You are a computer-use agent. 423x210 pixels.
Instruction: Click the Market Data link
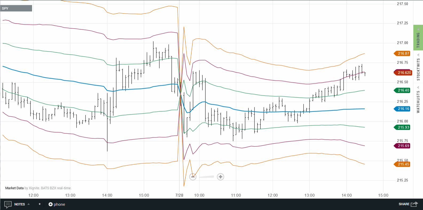14,188
